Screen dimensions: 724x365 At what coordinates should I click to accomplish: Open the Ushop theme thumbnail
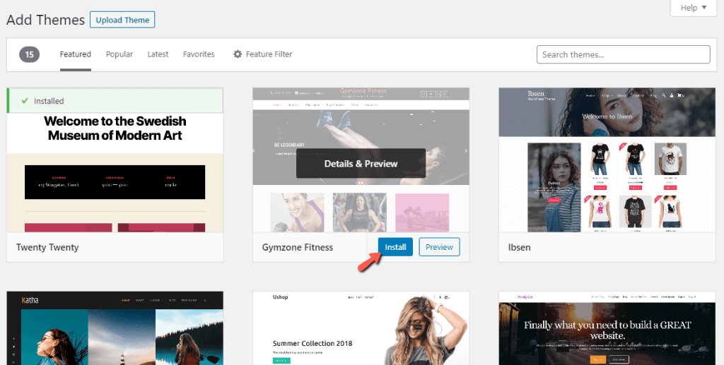(361, 328)
